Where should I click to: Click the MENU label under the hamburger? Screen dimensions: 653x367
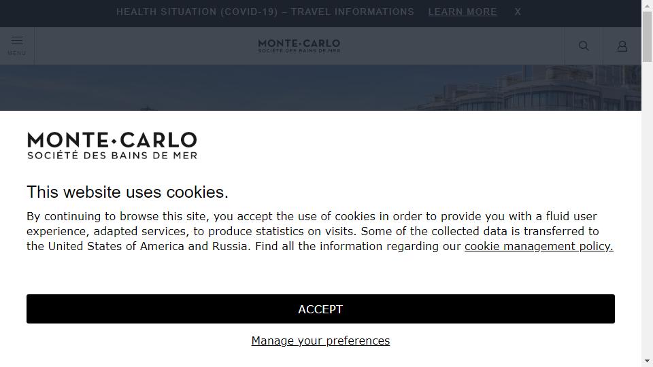(x=16, y=53)
